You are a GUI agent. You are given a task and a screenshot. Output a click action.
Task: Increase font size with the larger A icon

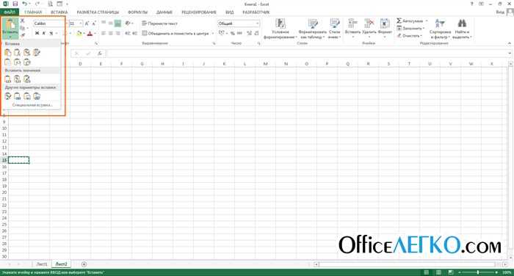(x=87, y=23)
